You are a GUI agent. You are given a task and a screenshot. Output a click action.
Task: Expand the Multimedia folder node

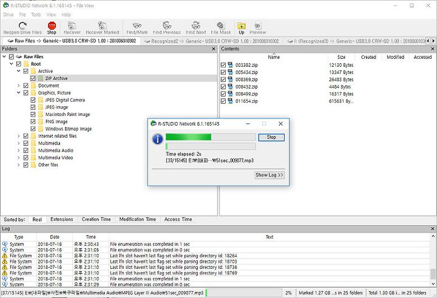pyautogui.click(x=19, y=143)
